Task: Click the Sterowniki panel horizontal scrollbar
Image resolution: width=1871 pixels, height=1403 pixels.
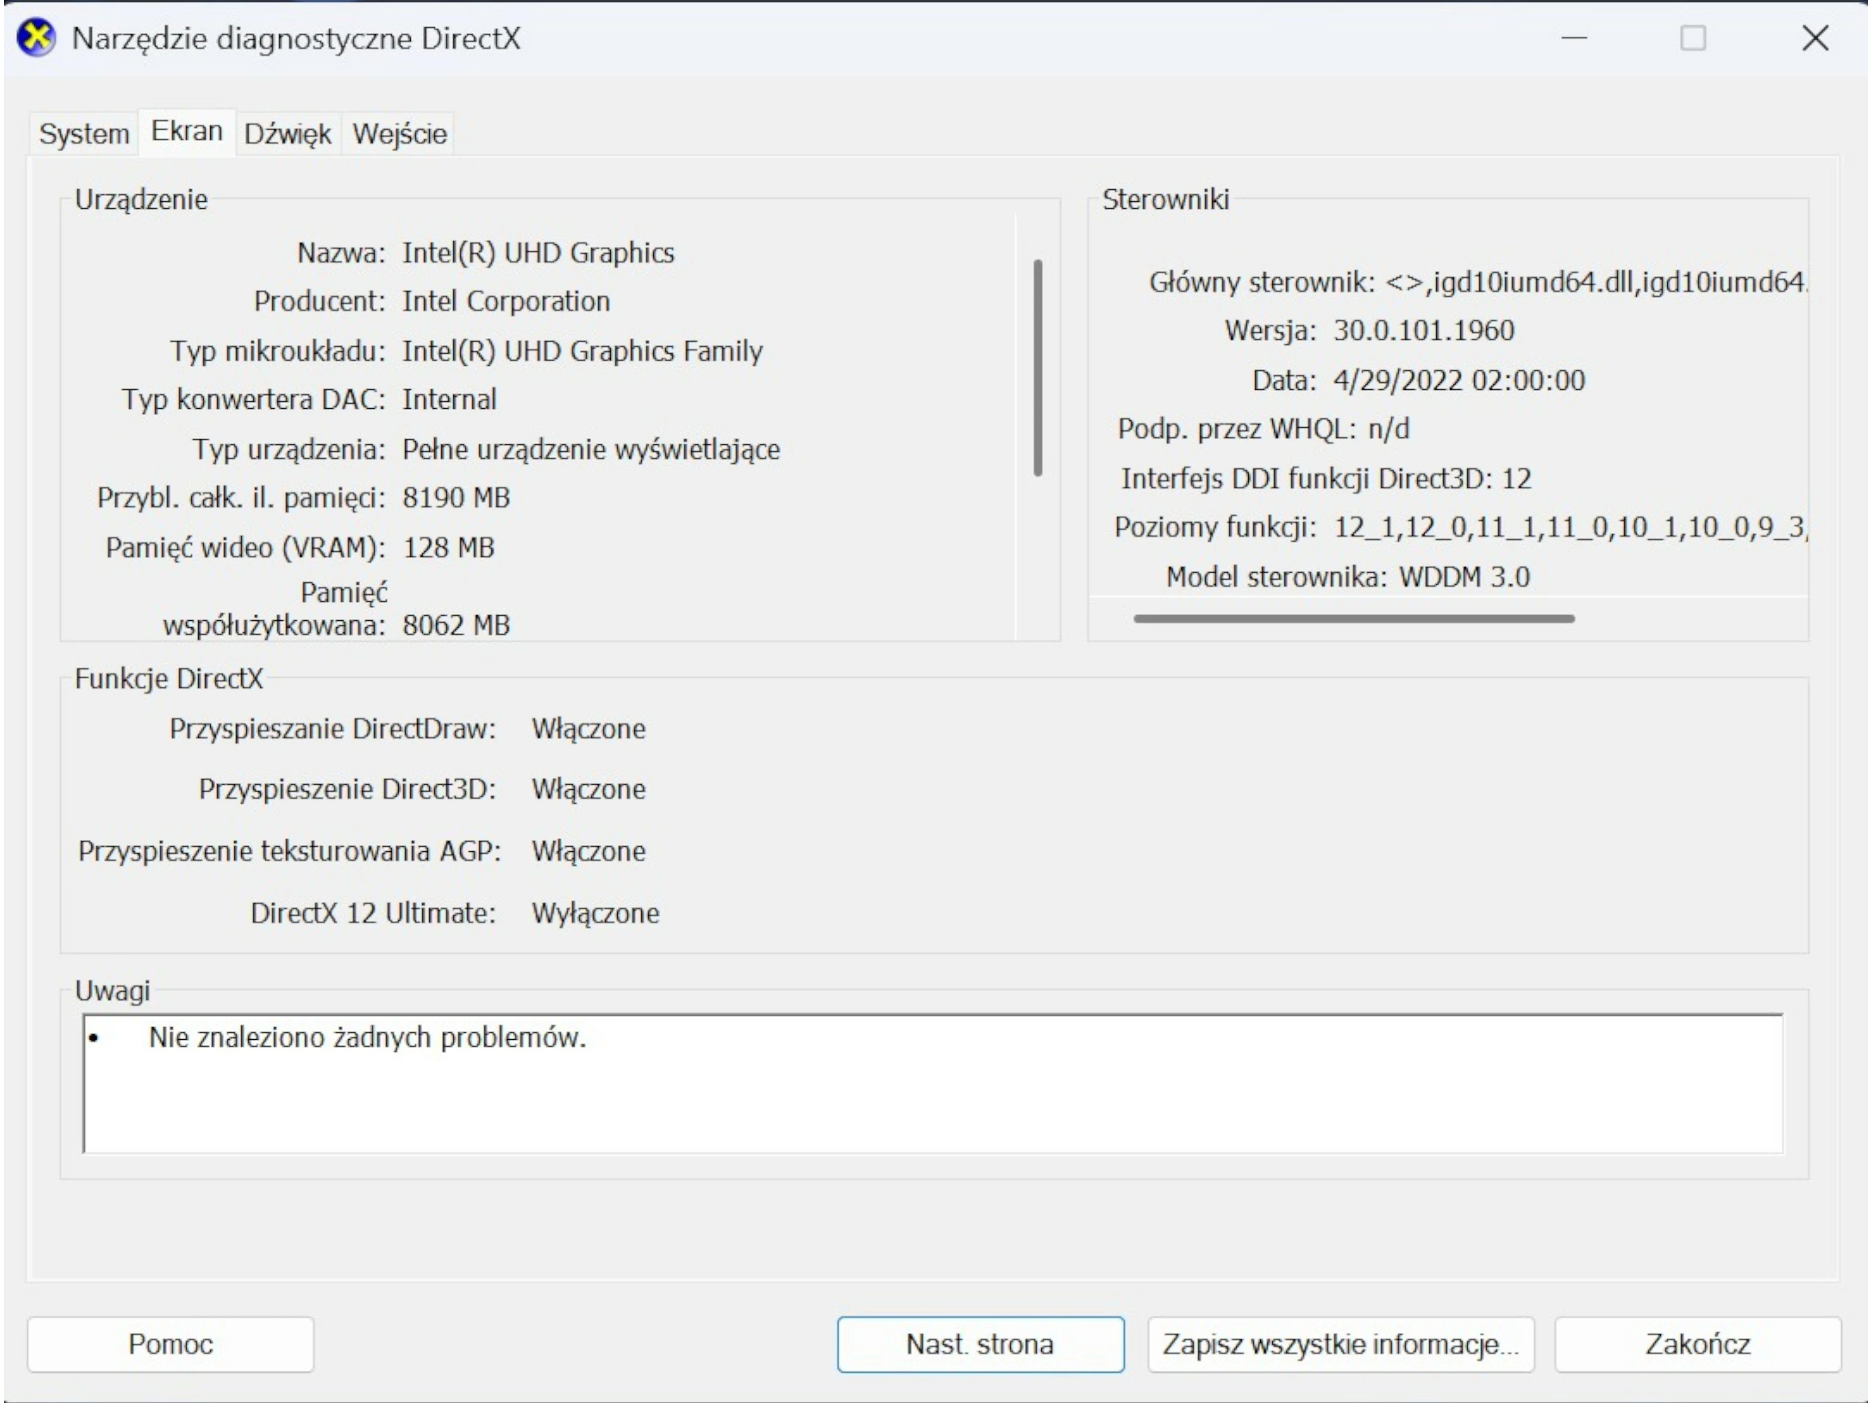Action: [x=1354, y=618]
